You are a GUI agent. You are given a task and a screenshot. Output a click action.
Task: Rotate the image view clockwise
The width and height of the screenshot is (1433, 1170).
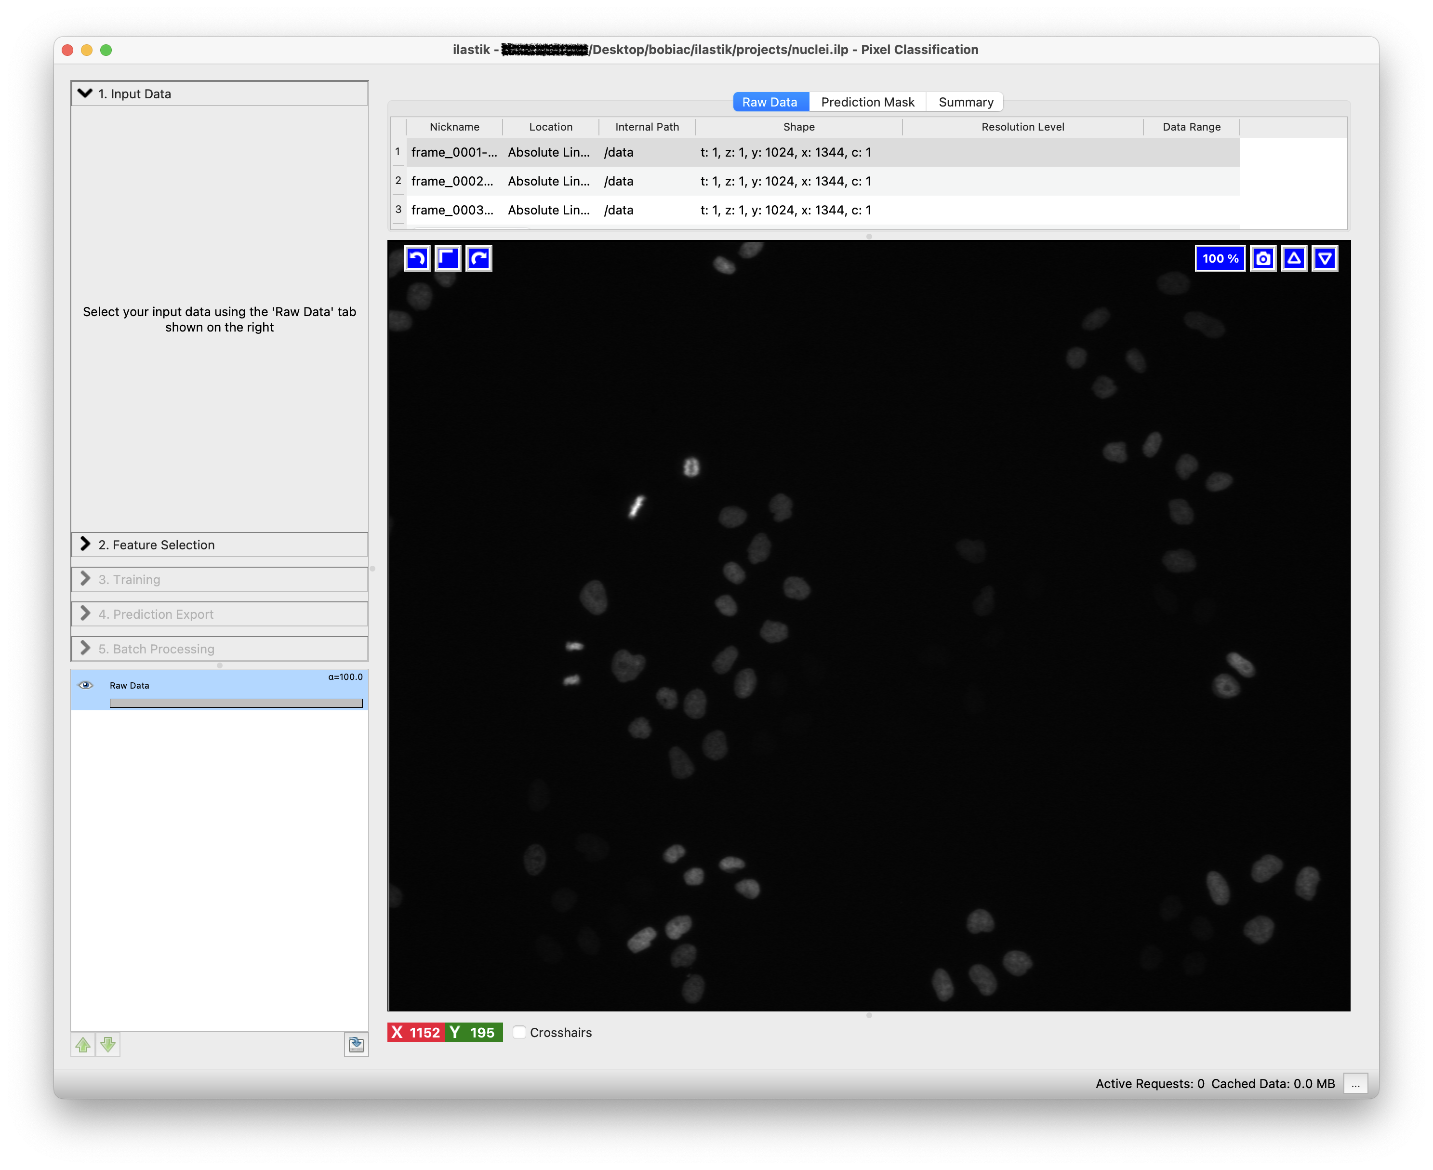479,258
